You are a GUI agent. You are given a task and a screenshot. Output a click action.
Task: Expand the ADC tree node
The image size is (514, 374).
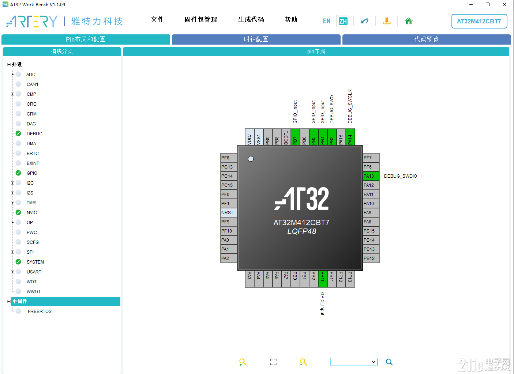click(x=12, y=74)
